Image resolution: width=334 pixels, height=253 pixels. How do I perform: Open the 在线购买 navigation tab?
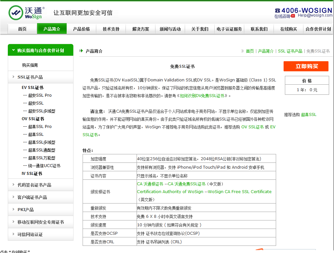(x=288, y=29)
